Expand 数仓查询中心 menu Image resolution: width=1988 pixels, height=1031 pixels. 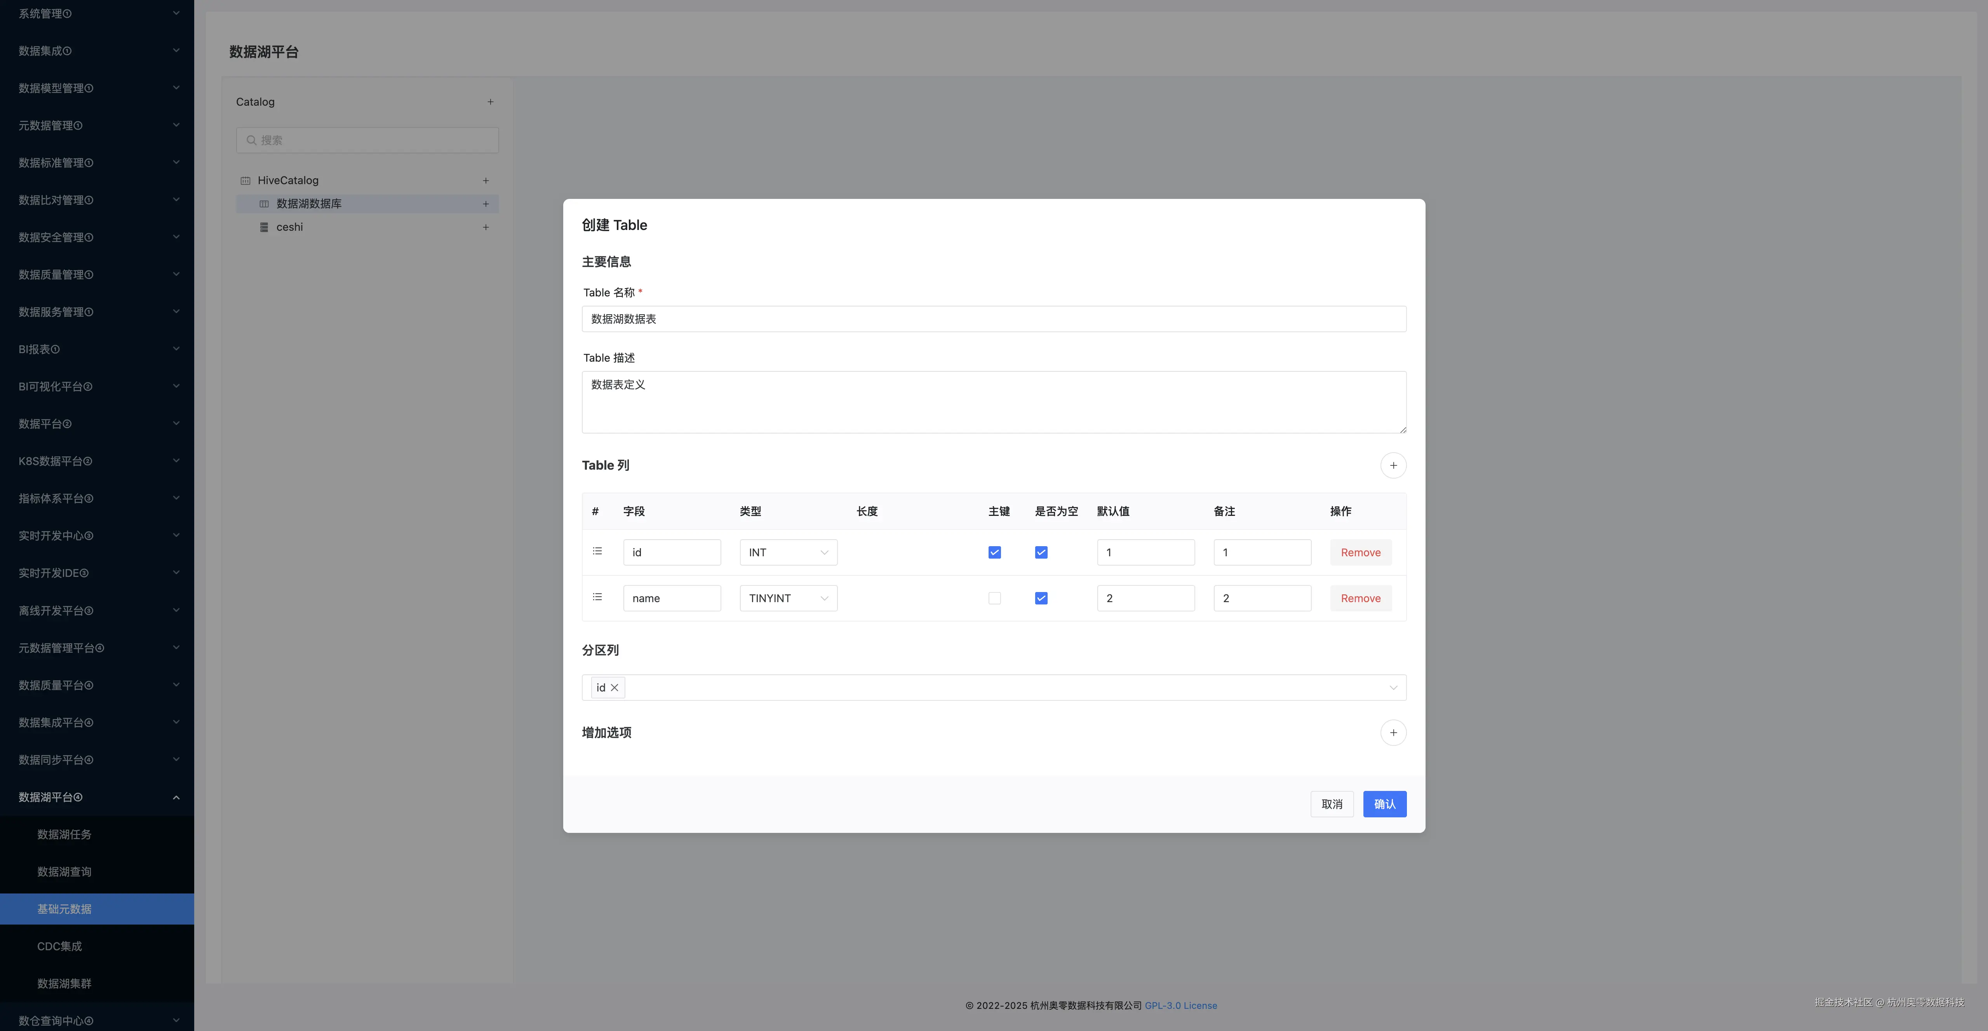[x=97, y=1020]
